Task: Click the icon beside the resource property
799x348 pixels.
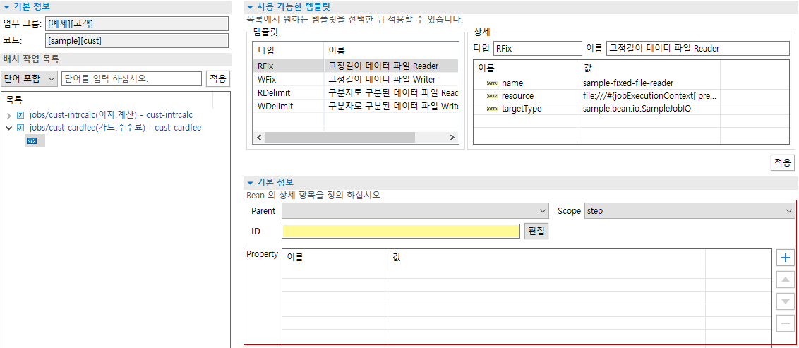Action: coord(492,96)
